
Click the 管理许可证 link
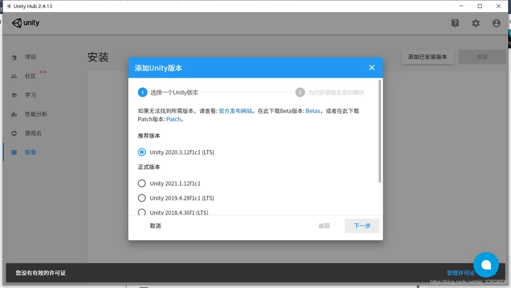[x=461, y=273]
